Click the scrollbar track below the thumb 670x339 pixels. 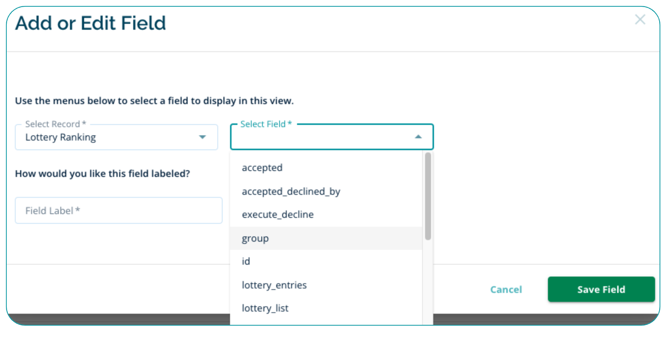(x=428, y=282)
